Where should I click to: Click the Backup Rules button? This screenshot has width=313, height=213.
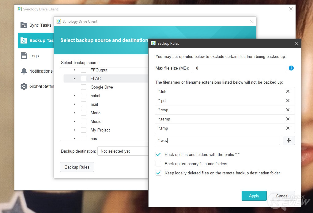tap(77, 167)
